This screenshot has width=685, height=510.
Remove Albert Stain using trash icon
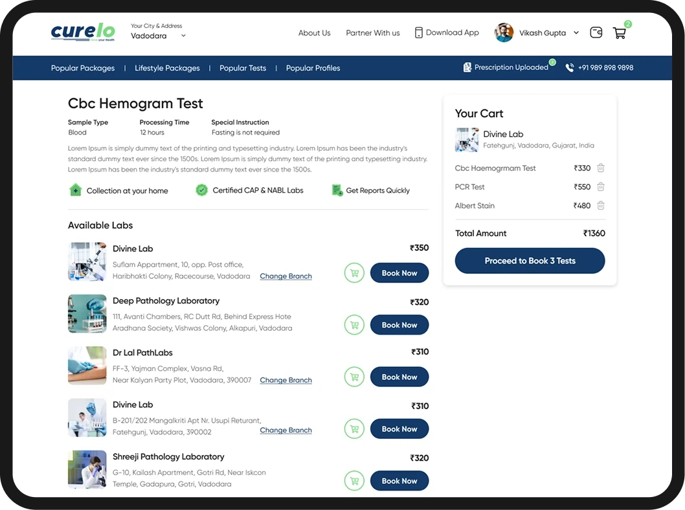601,206
